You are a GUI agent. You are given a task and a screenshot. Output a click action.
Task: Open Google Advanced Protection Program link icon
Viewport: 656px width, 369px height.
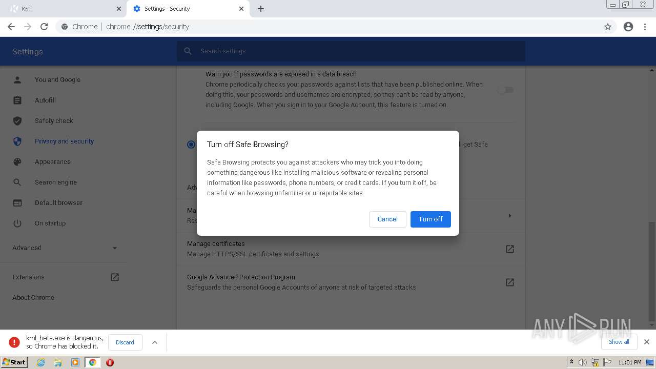coord(510,282)
